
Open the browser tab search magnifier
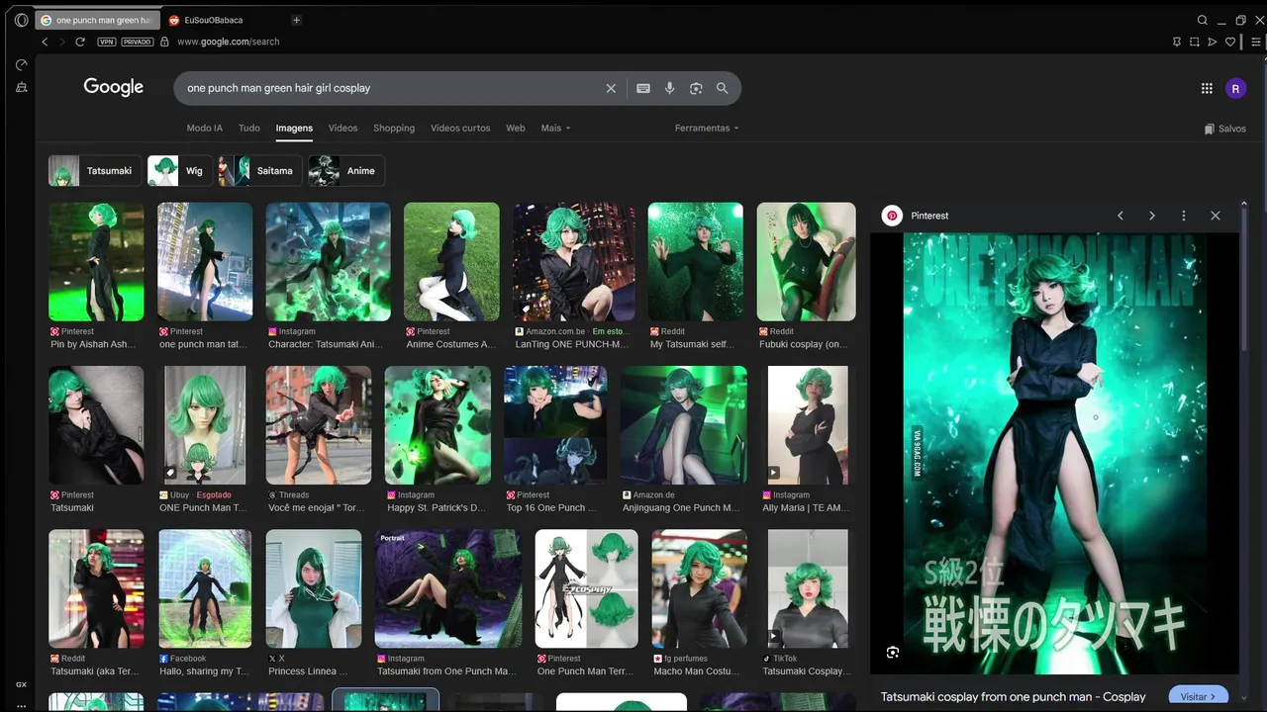pyautogui.click(x=1203, y=20)
